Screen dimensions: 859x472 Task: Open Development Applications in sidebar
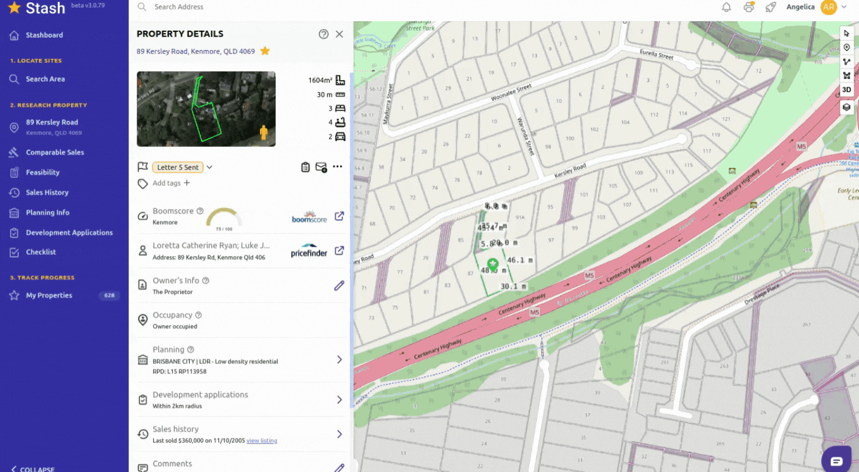[69, 232]
